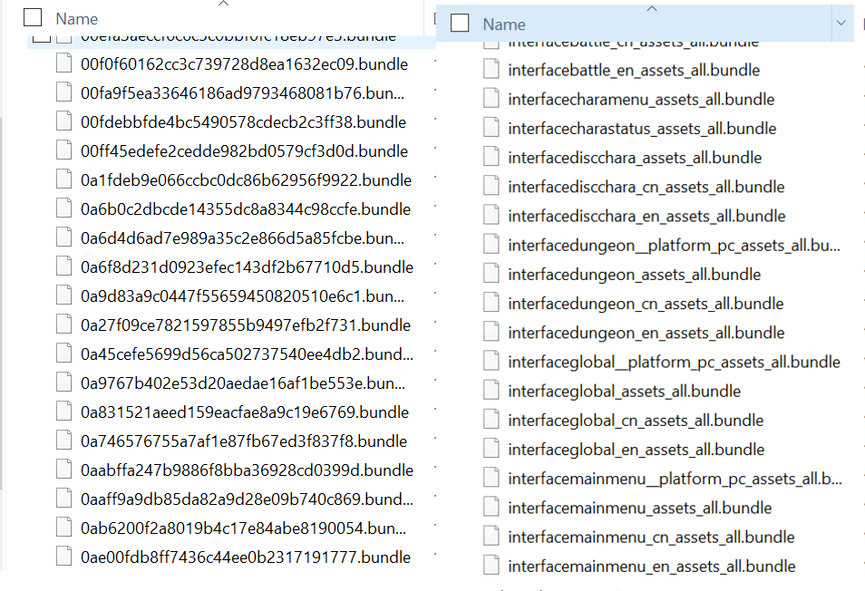Toggle checkbox of partially hidden top-left file row

40,38
